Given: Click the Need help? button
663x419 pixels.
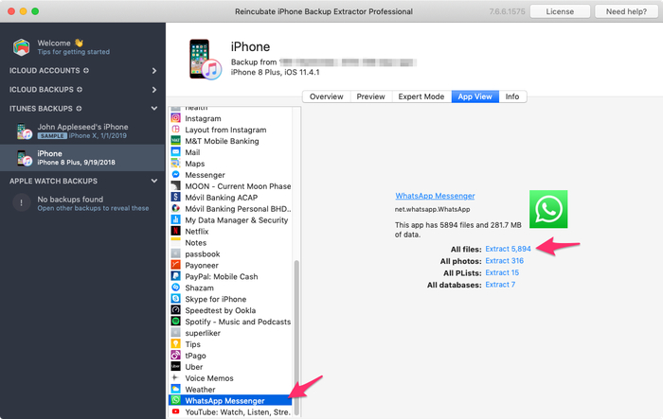Looking at the screenshot, I should (626, 11).
